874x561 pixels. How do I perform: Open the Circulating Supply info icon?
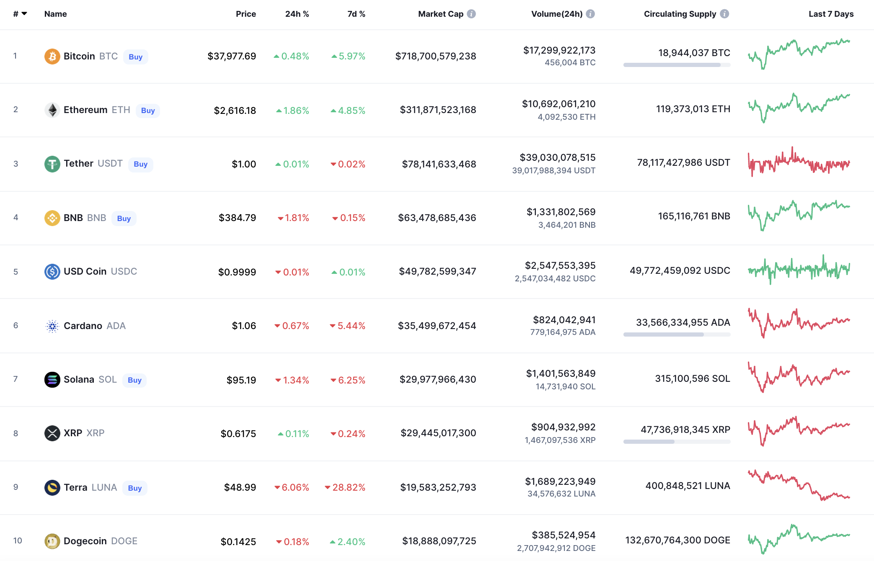(x=724, y=14)
